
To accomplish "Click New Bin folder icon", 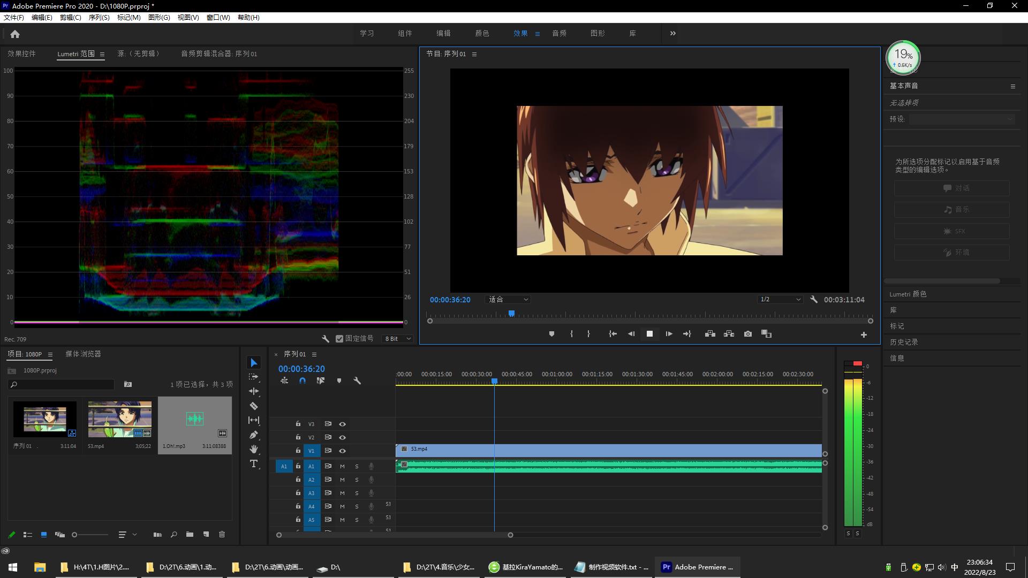I will click(x=190, y=534).
